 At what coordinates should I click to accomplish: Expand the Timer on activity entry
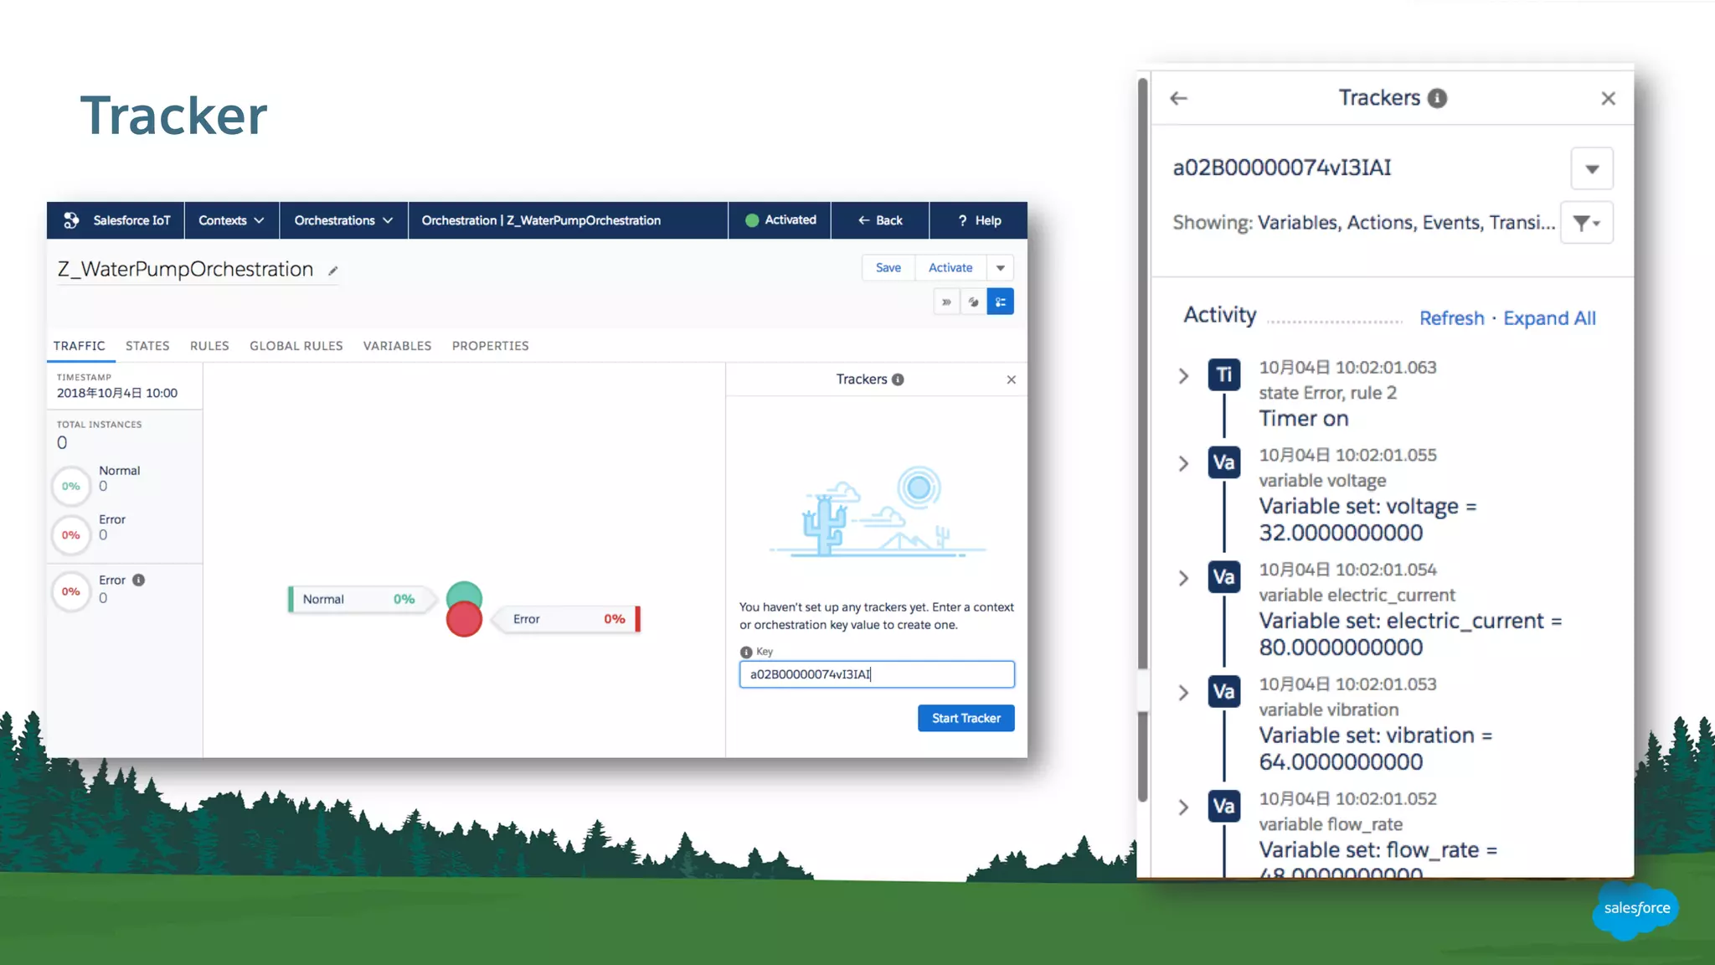tap(1183, 376)
